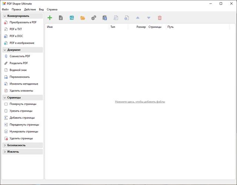Viewport: 237px width, 185px height.
Task: Open settings with the gears toolbar icon
Action: tap(94, 18)
